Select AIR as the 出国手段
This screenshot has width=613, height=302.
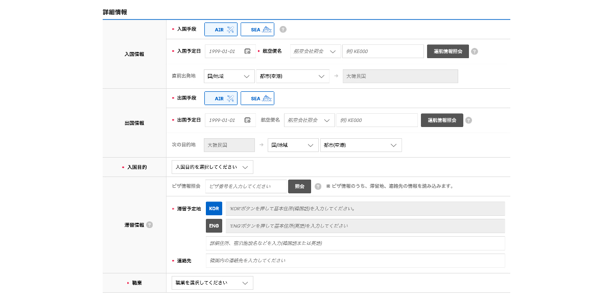click(x=221, y=98)
